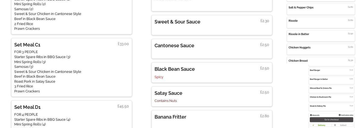Pick the Rissole in Batter item
The image size is (359, 128).
pyautogui.click(x=321, y=36)
